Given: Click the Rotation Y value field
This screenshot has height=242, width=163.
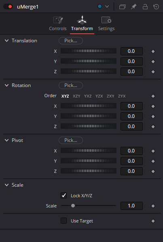Looking at the screenshot, I should 131,116.
